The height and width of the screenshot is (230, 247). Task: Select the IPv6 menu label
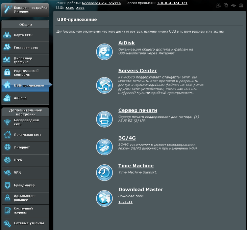[x=18, y=160]
